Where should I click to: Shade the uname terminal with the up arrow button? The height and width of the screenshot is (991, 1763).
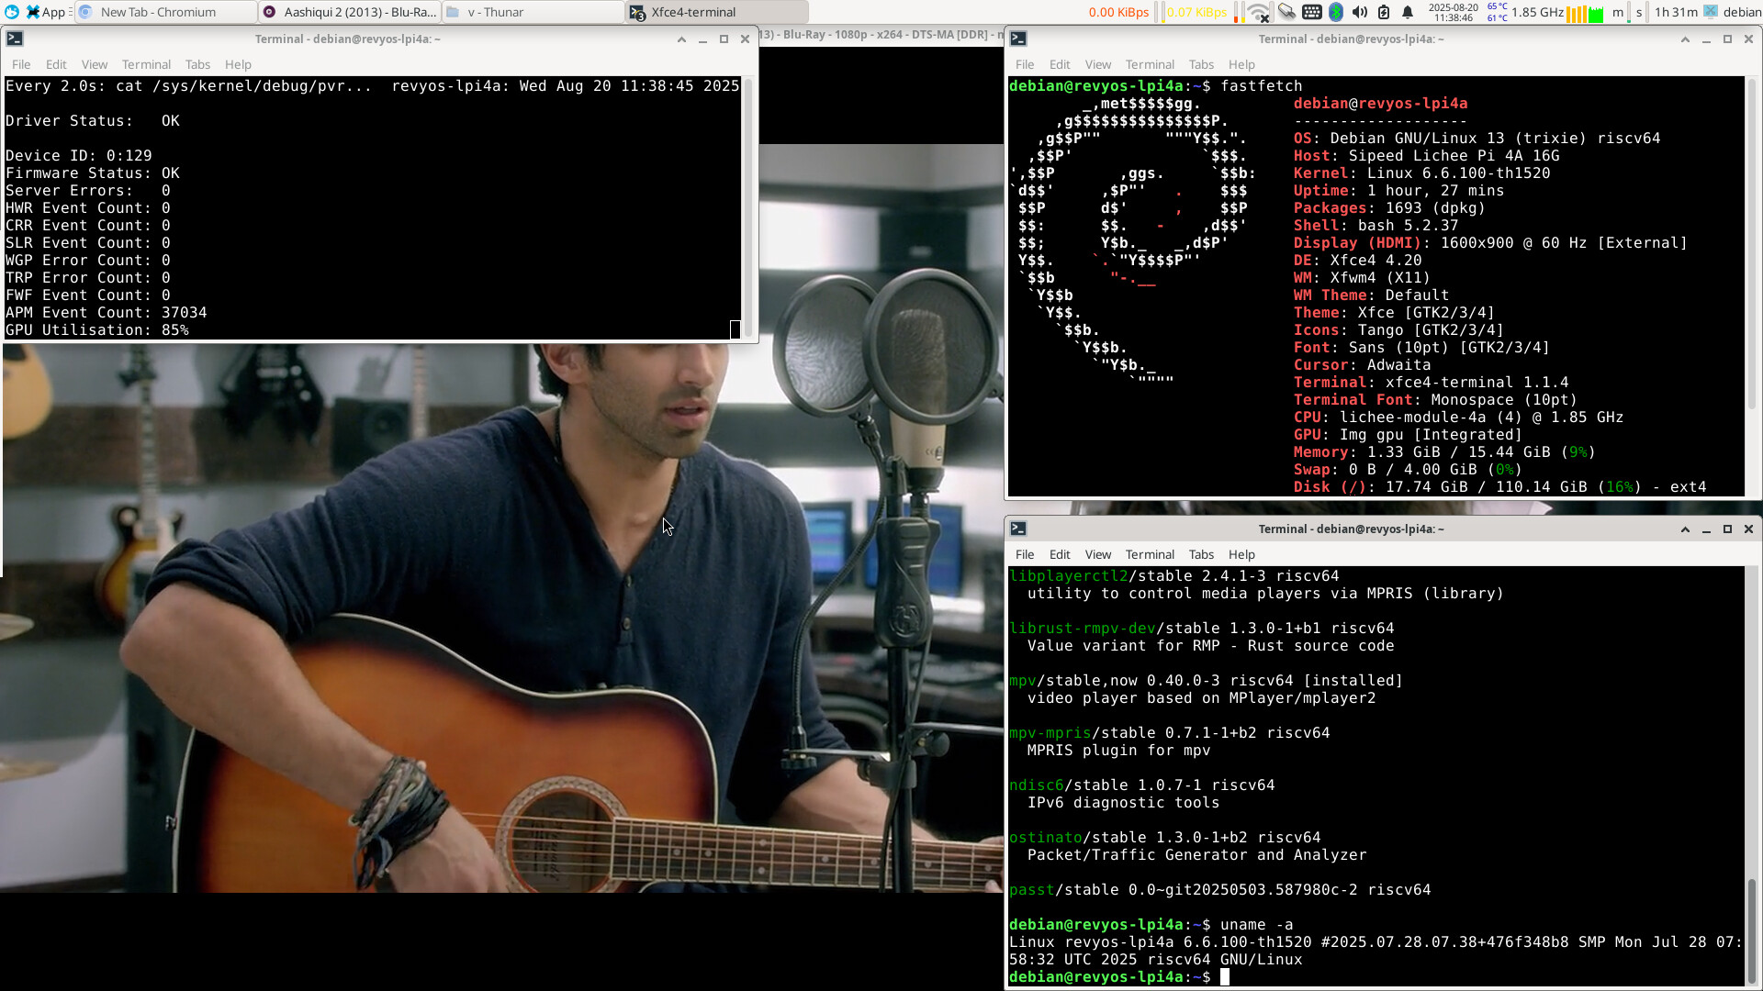pos(1685,529)
